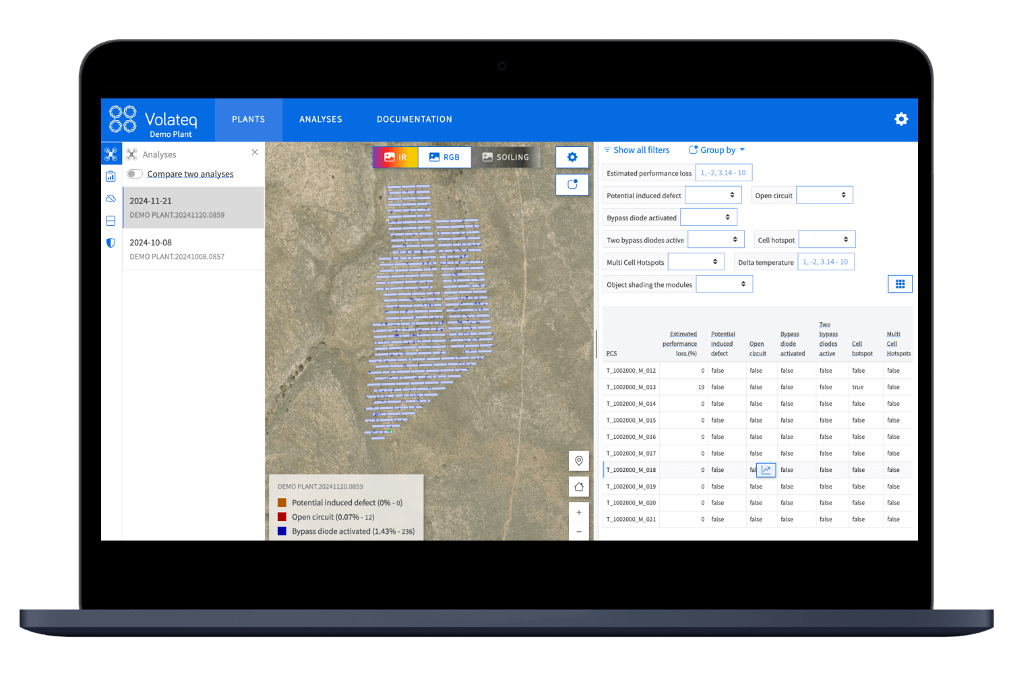
Task: Select the drone Analyses icon in sidebar
Action: pyautogui.click(x=111, y=153)
